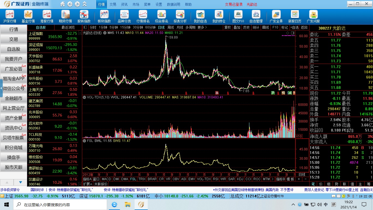Image resolution: width=373 pixels, height=210 pixels.
Task: Open the 基金行情 toolbar icon
Action: coord(28,17)
